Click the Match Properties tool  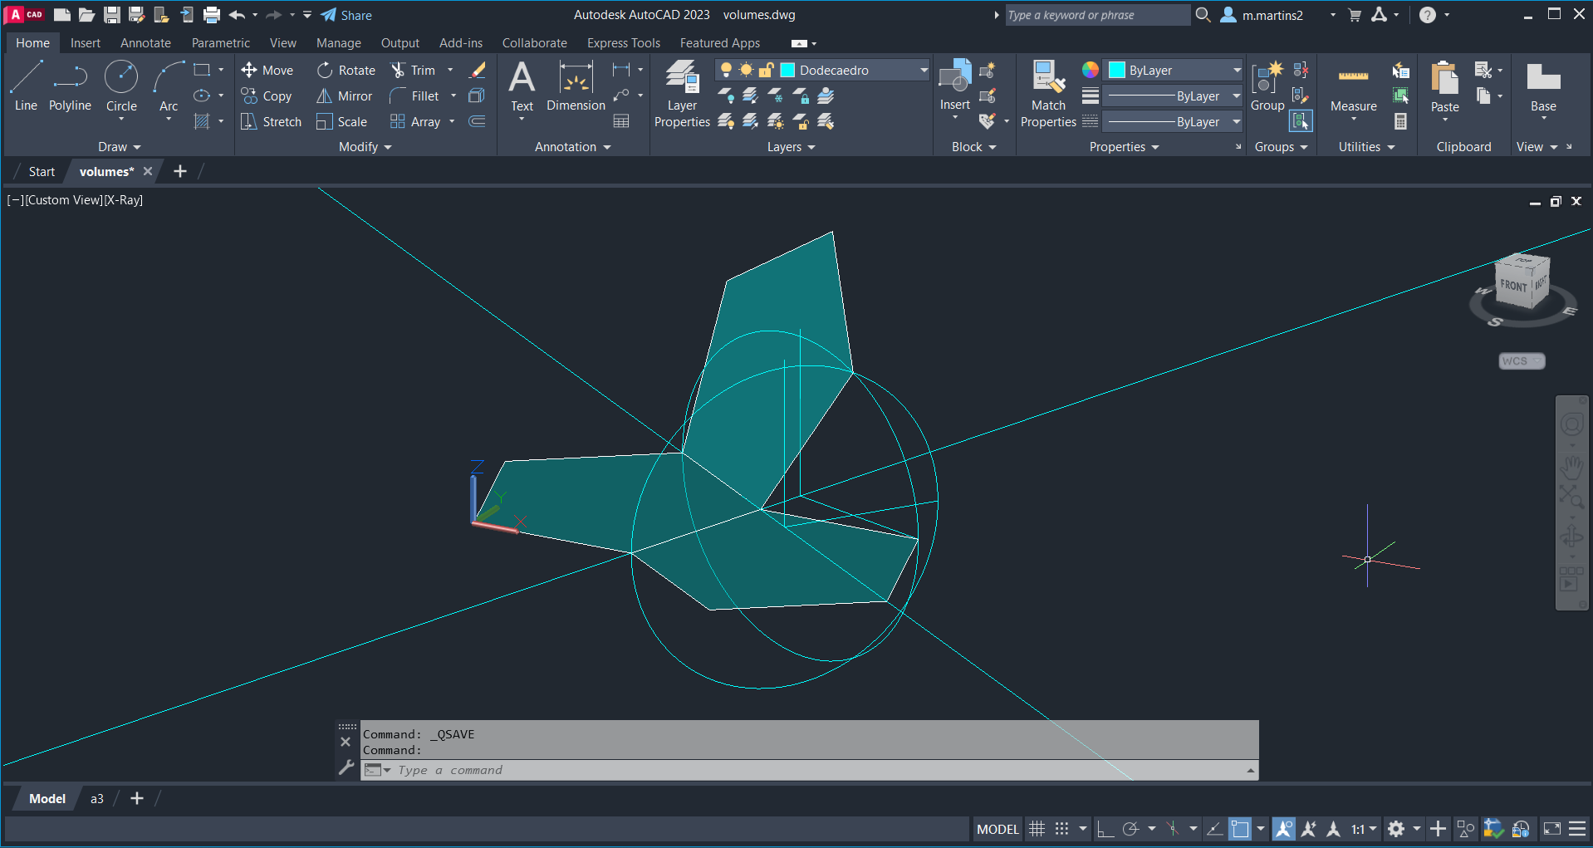pyautogui.click(x=1048, y=93)
